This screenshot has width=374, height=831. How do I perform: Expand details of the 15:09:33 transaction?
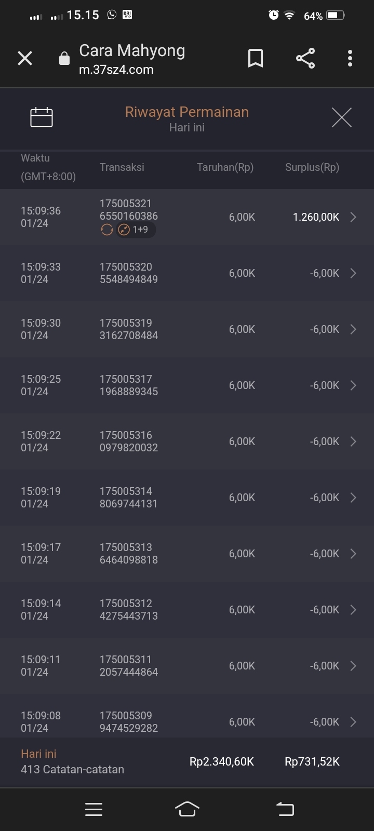353,273
